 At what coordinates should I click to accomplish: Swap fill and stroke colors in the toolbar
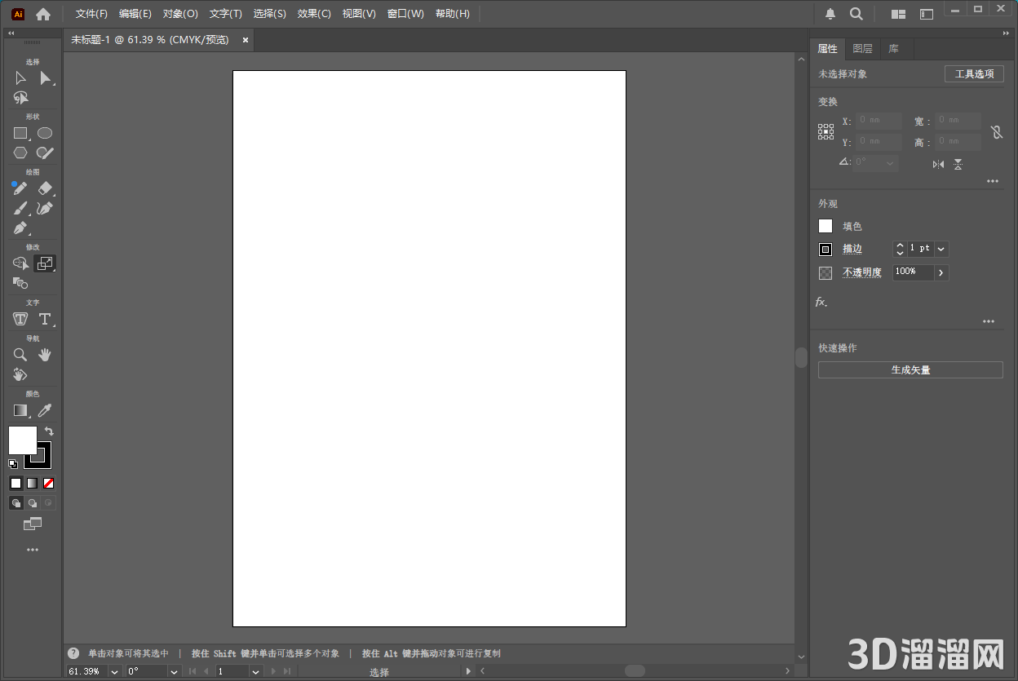[49, 431]
